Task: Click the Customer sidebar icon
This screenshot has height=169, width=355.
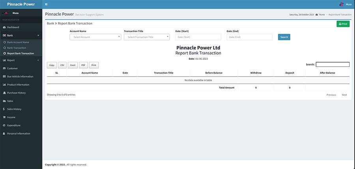Action: coord(4,68)
